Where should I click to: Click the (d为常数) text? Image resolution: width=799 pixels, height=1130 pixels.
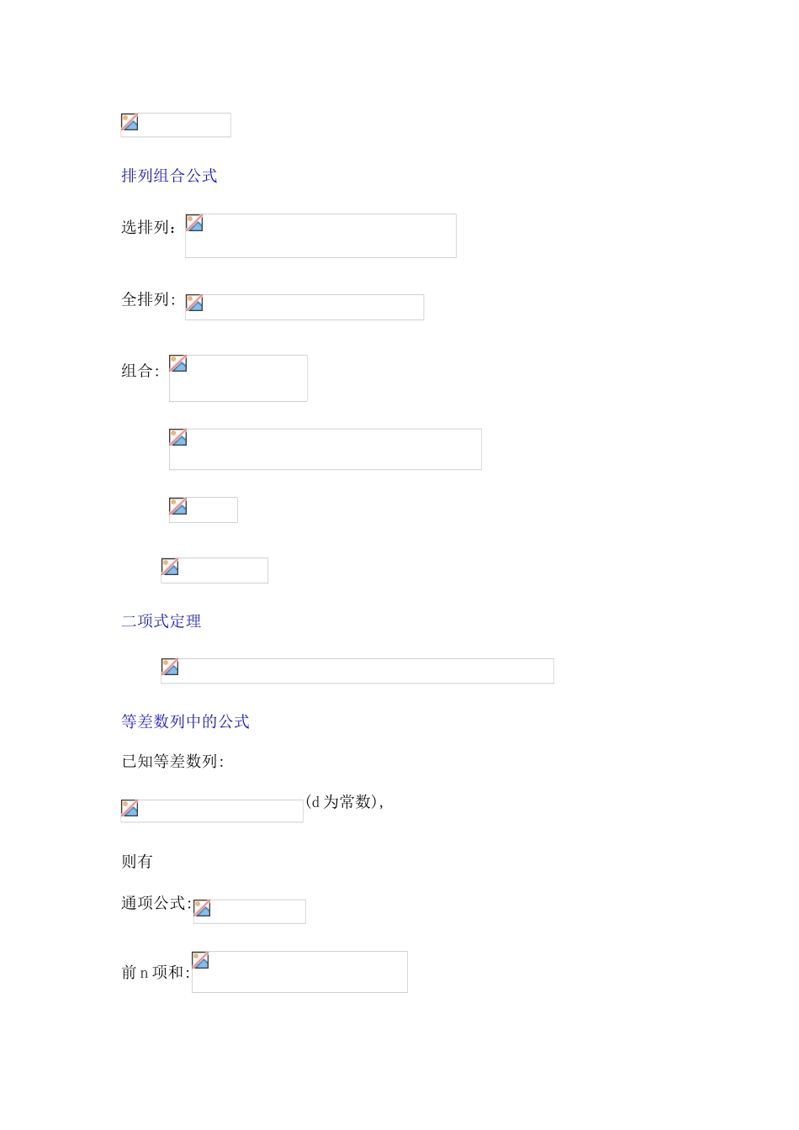pyautogui.click(x=345, y=802)
